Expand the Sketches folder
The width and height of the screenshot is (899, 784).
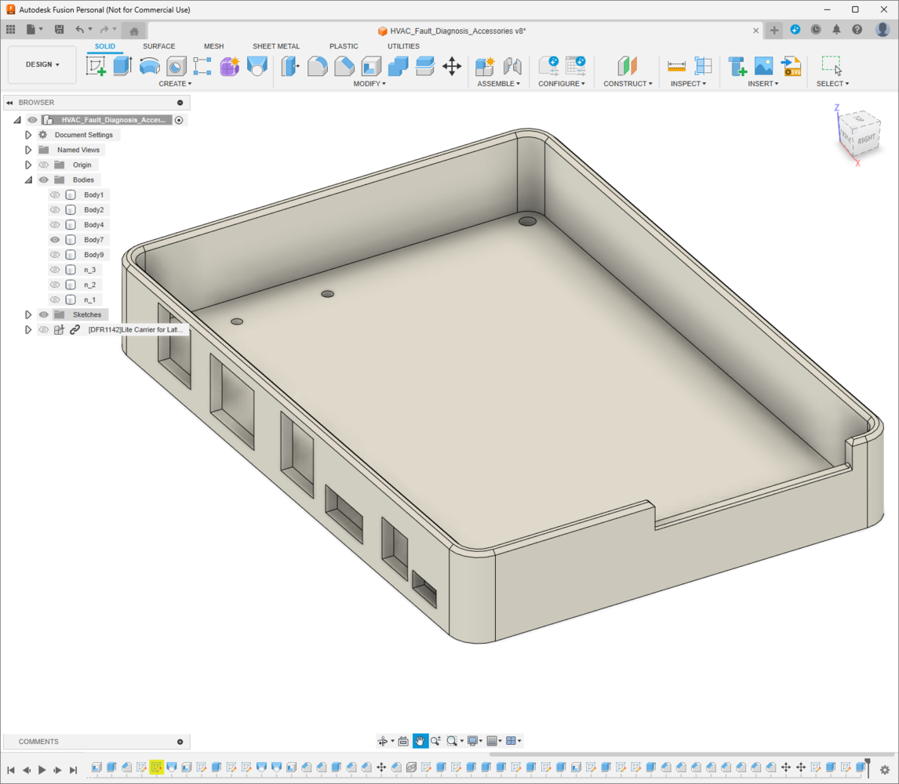(x=28, y=314)
